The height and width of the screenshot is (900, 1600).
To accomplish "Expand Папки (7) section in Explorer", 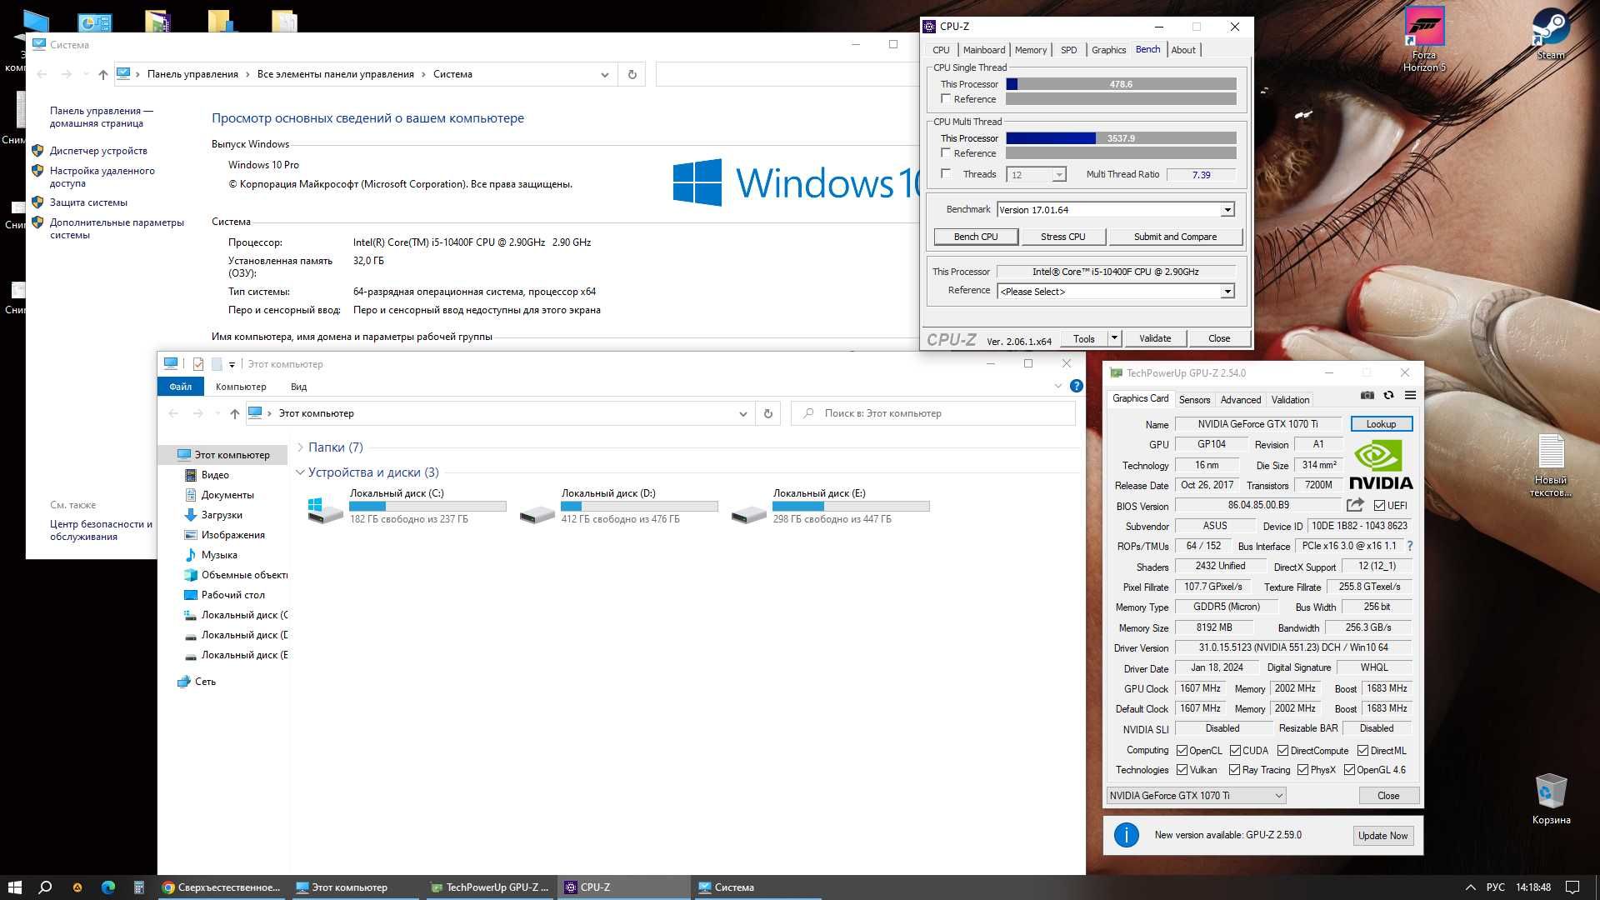I will (300, 447).
